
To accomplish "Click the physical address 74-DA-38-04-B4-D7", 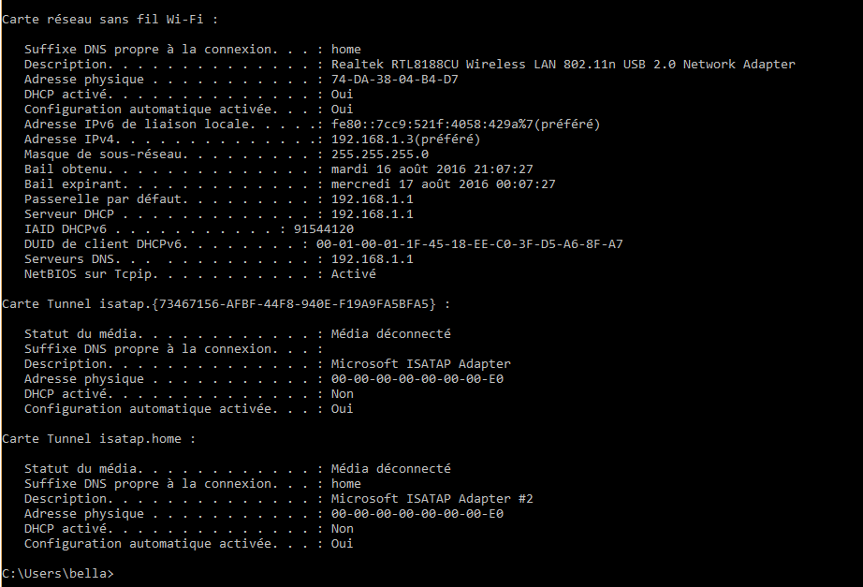I will [x=395, y=80].
